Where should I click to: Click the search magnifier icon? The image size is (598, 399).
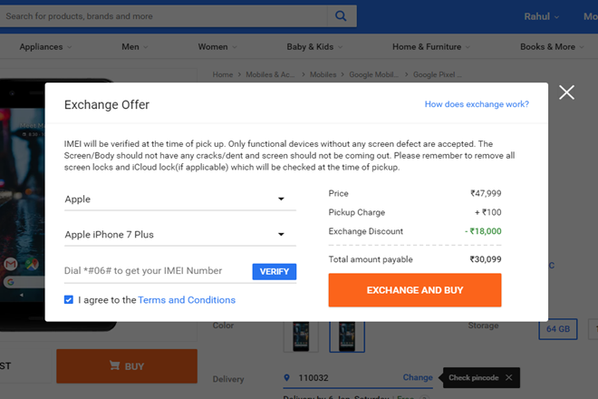340,15
